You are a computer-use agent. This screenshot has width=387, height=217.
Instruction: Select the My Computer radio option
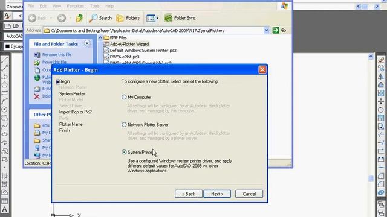pyautogui.click(x=124, y=97)
